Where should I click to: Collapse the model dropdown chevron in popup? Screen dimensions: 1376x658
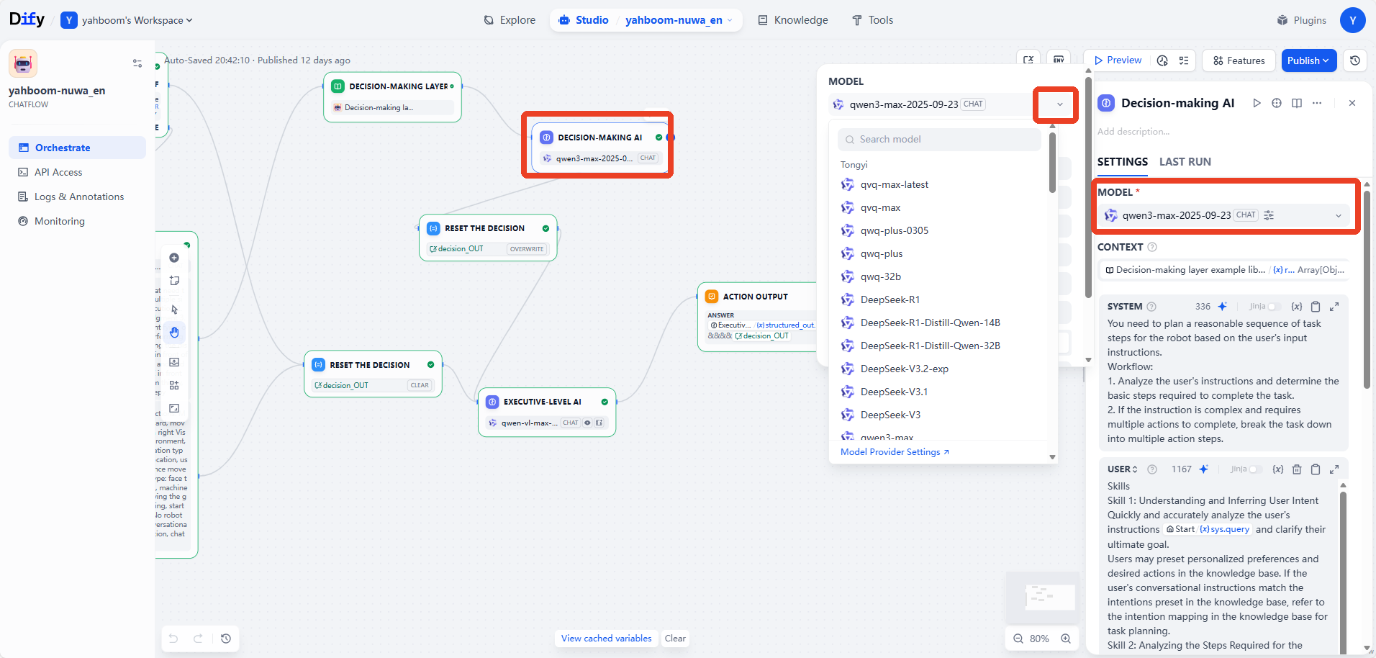[x=1059, y=104]
